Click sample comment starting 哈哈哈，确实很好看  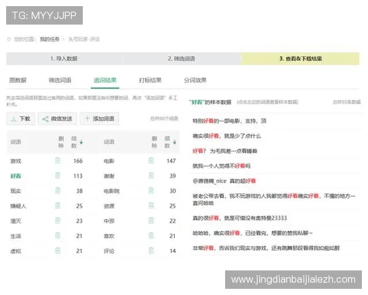coord(253,233)
